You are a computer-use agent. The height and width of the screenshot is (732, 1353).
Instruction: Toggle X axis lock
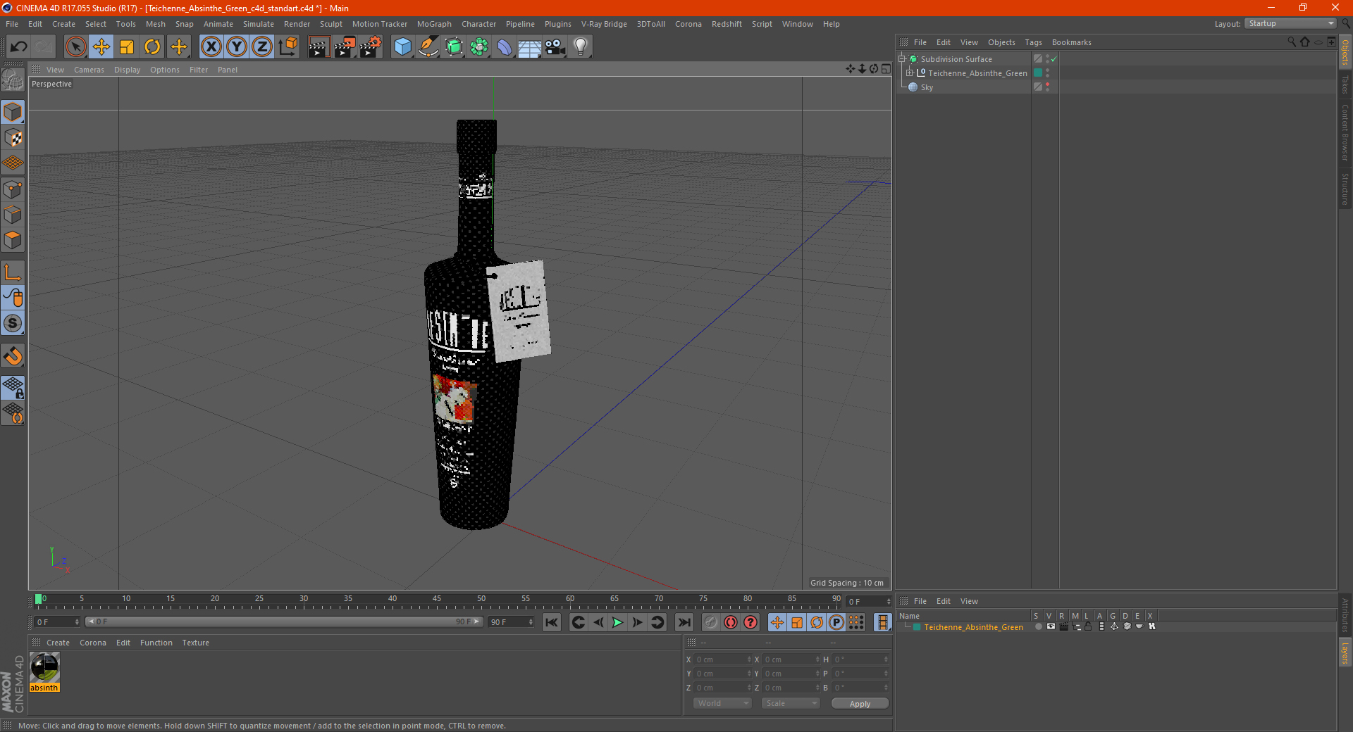(211, 47)
